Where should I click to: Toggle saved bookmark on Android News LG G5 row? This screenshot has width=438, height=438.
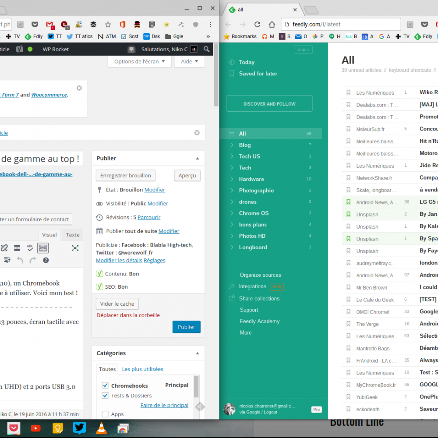(x=348, y=202)
